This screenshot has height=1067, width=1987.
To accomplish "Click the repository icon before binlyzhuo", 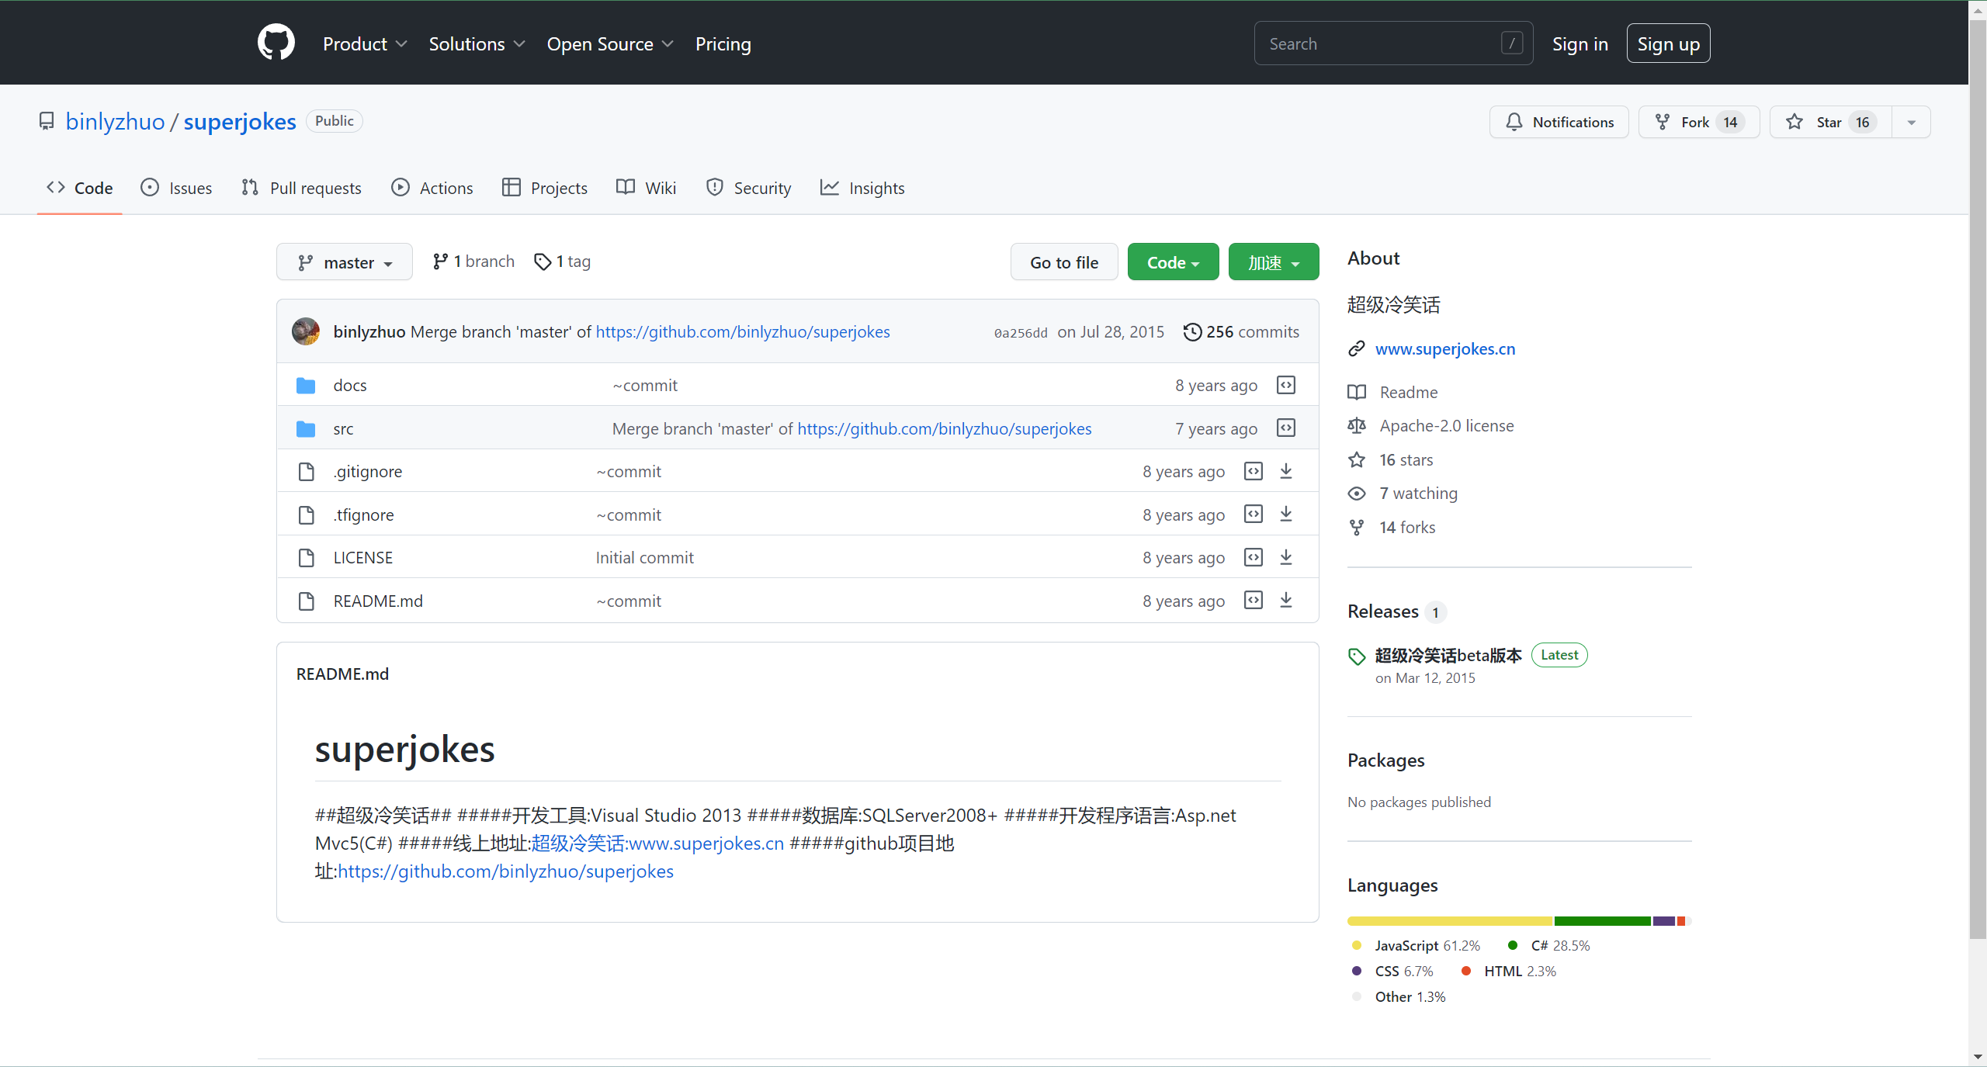I will pyautogui.click(x=47, y=121).
